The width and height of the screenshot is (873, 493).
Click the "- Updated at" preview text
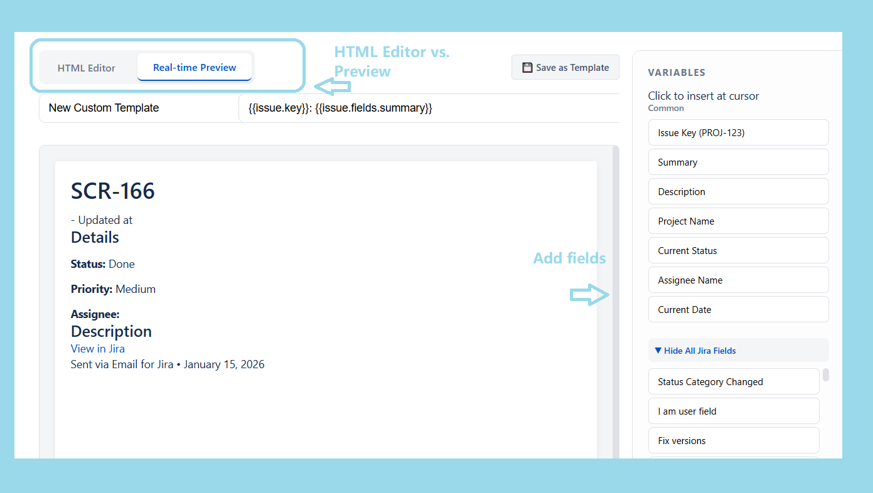pos(102,220)
